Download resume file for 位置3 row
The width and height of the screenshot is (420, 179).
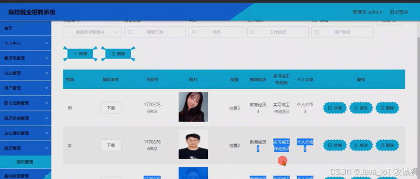coord(111,108)
